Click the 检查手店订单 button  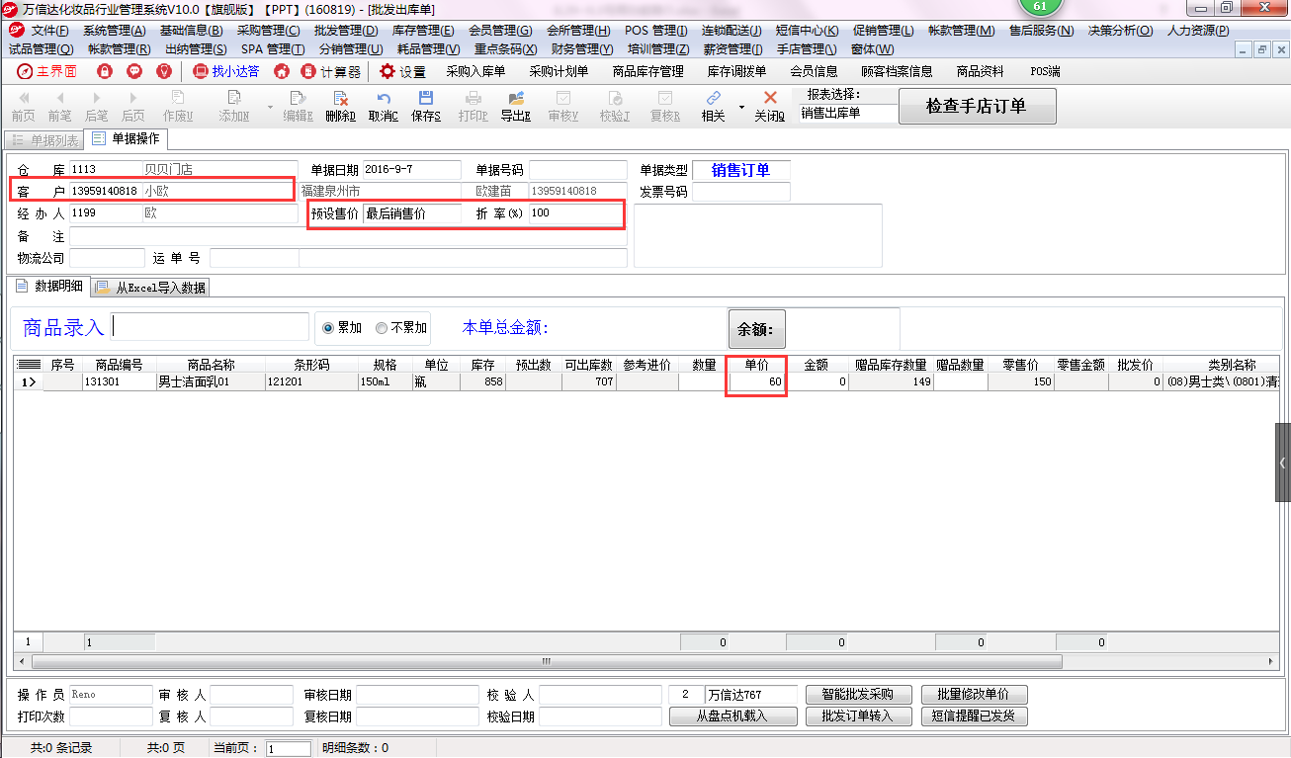[977, 107]
